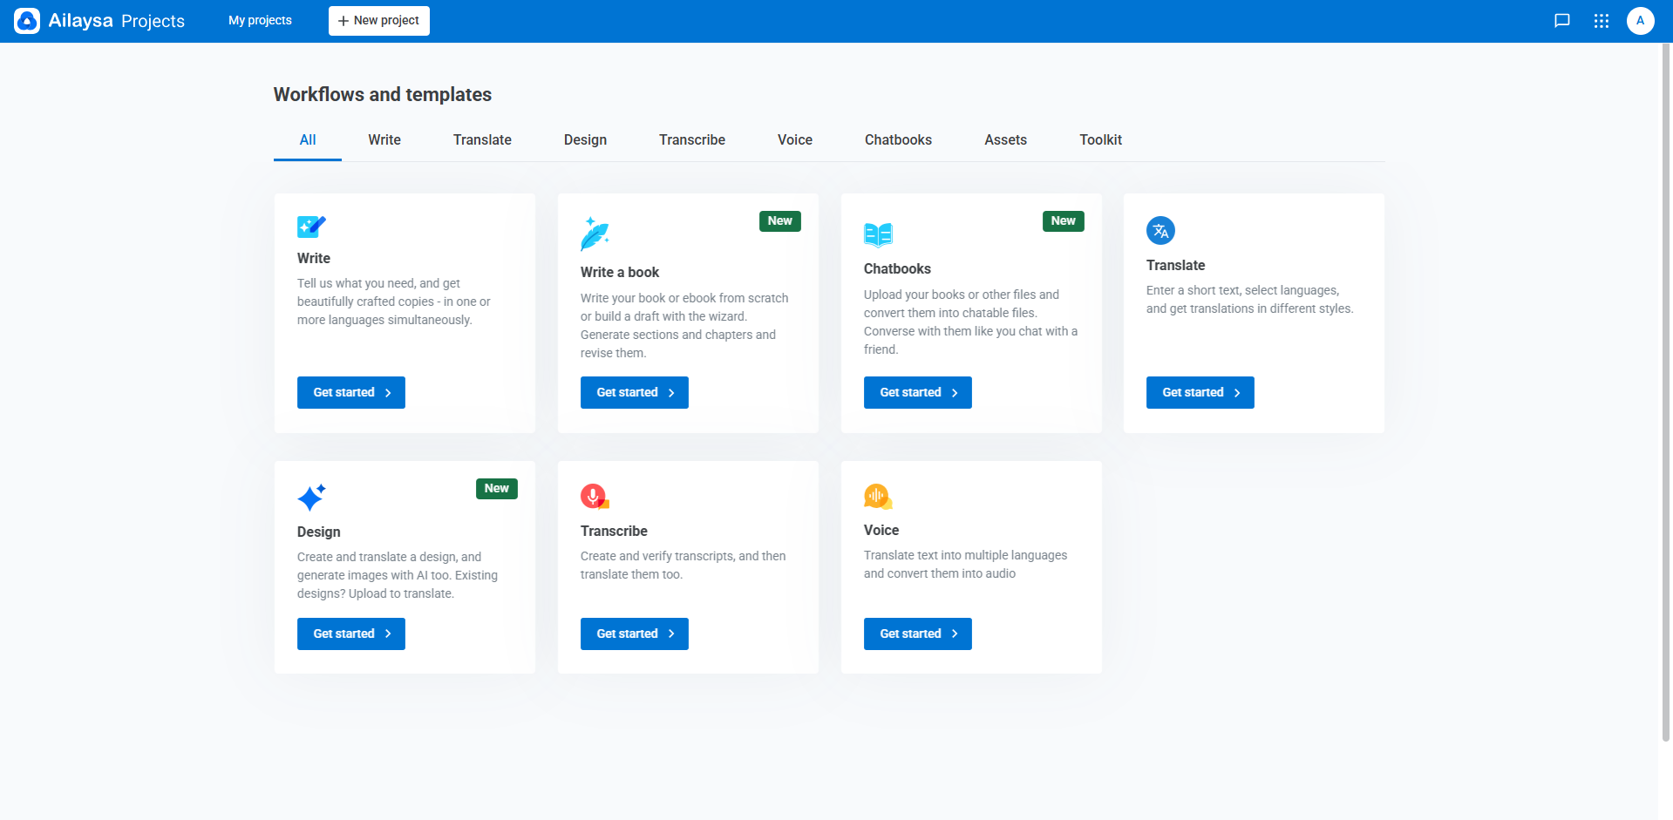Switch to the Chatbooks tab
The image size is (1673, 820).
click(x=898, y=139)
